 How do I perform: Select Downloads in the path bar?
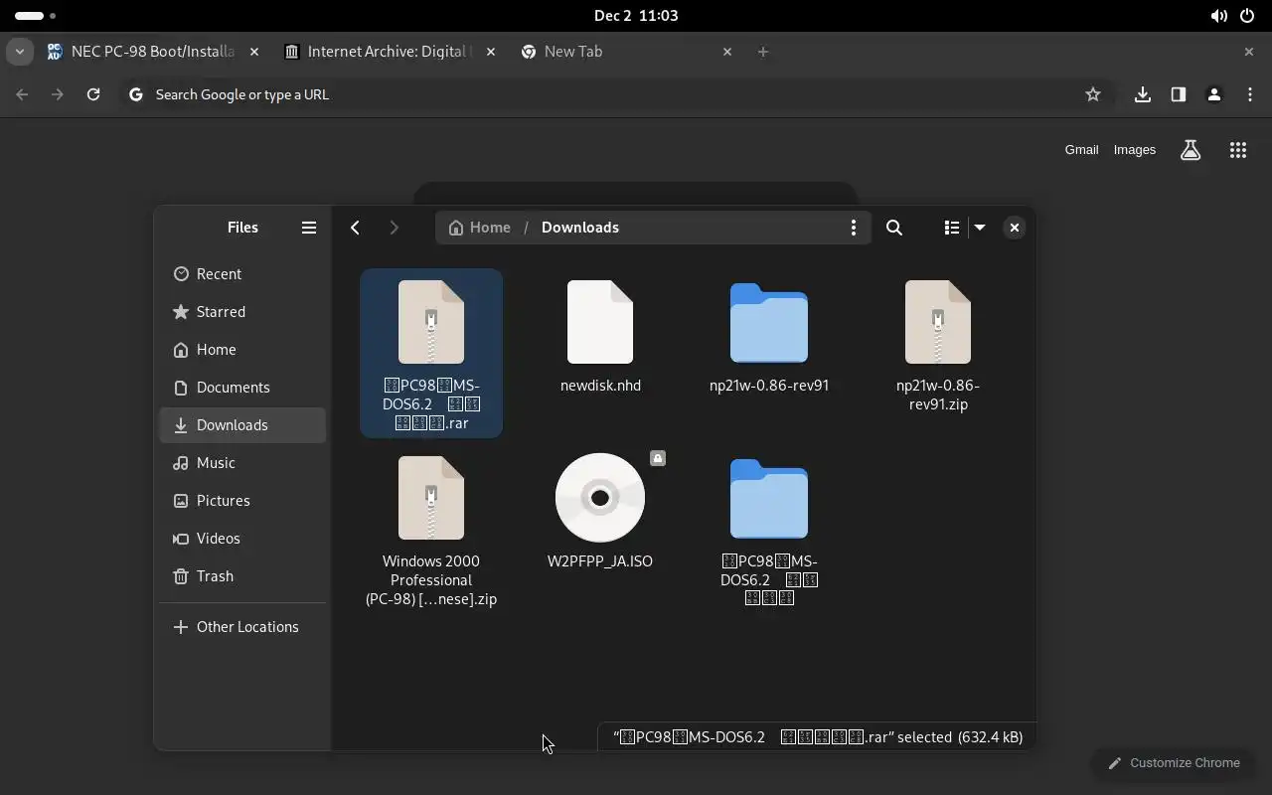(x=580, y=228)
